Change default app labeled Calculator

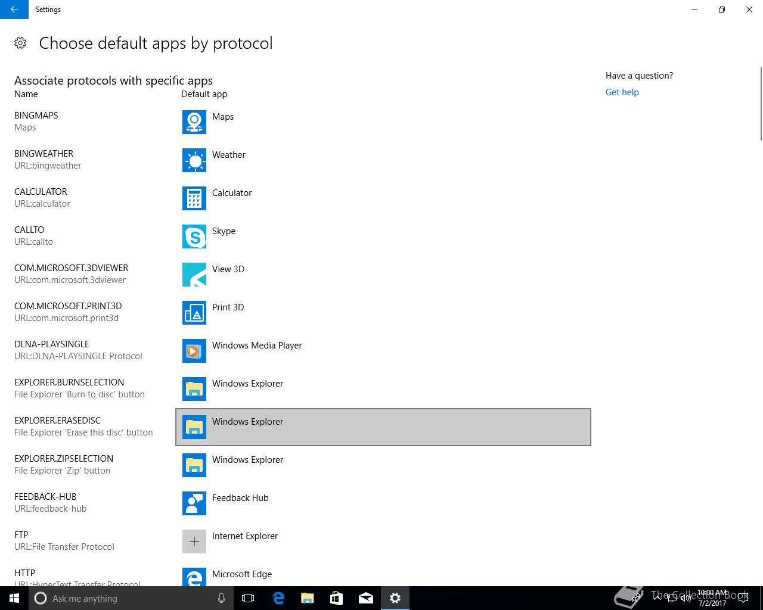(383, 198)
